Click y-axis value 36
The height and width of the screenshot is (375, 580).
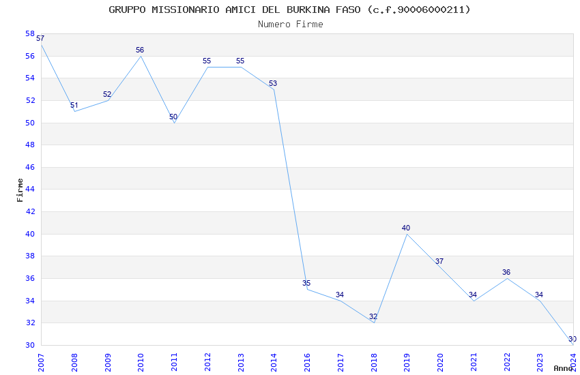[x=30, y=279]
